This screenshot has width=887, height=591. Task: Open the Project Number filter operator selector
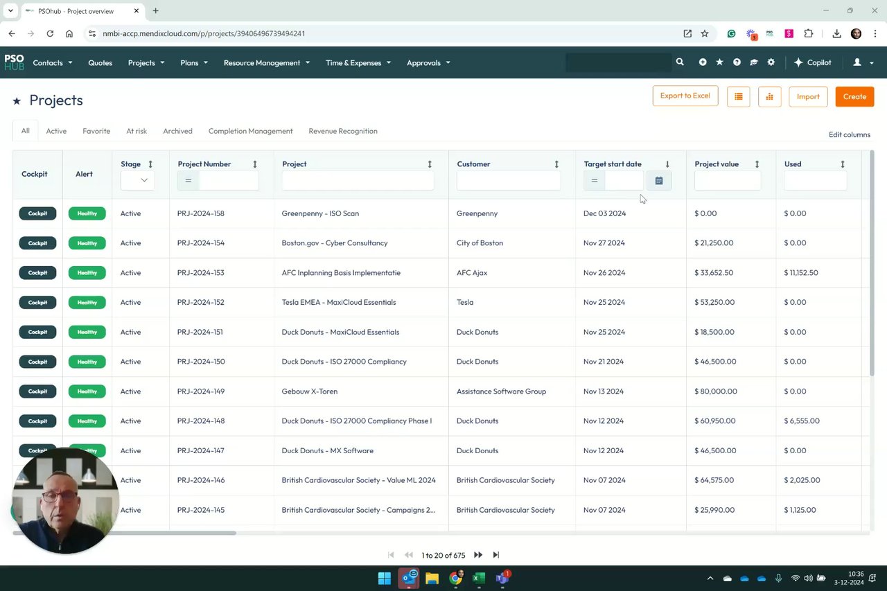[188, 181]
